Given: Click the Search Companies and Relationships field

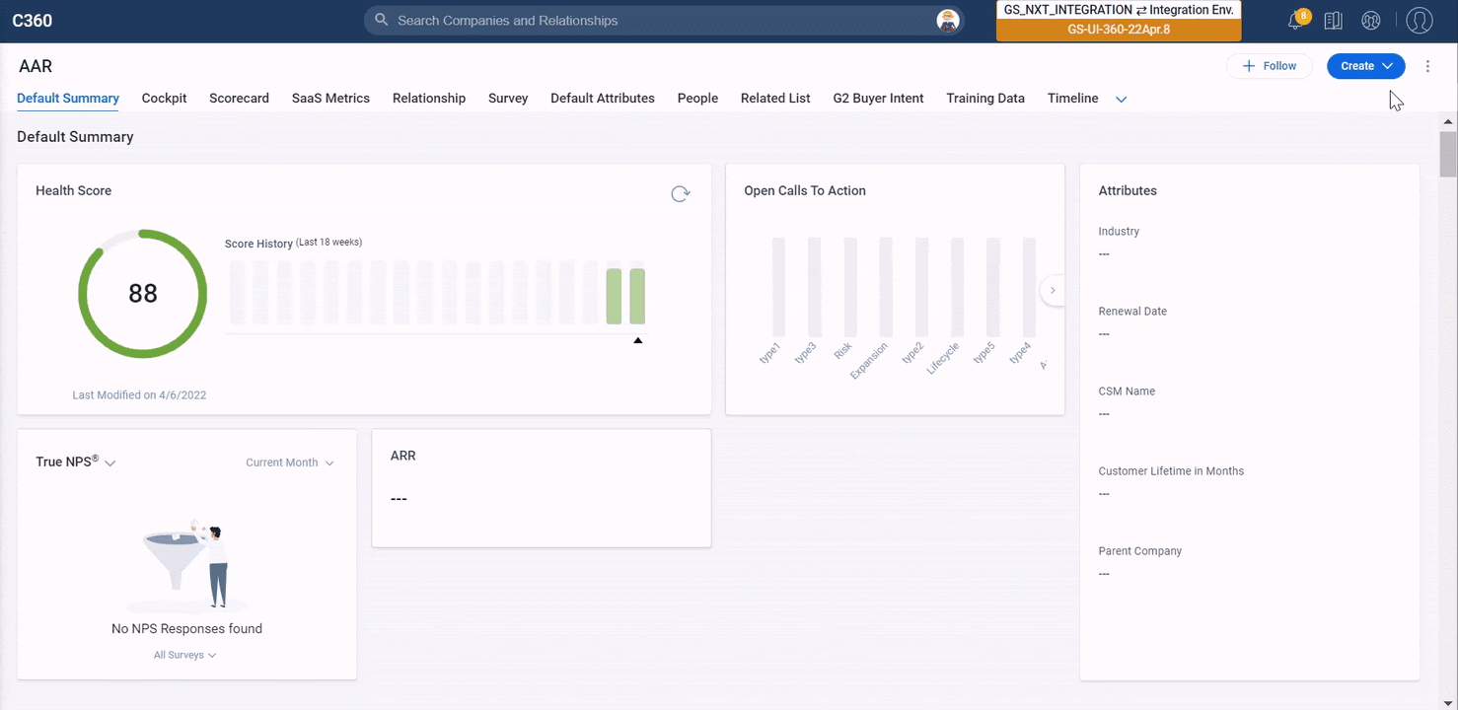Looking at the screenshot, I should [x=651, y=21].
